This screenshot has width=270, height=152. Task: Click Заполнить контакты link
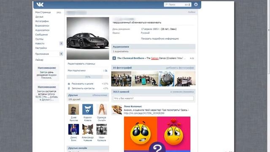click(x=83, y=88)
